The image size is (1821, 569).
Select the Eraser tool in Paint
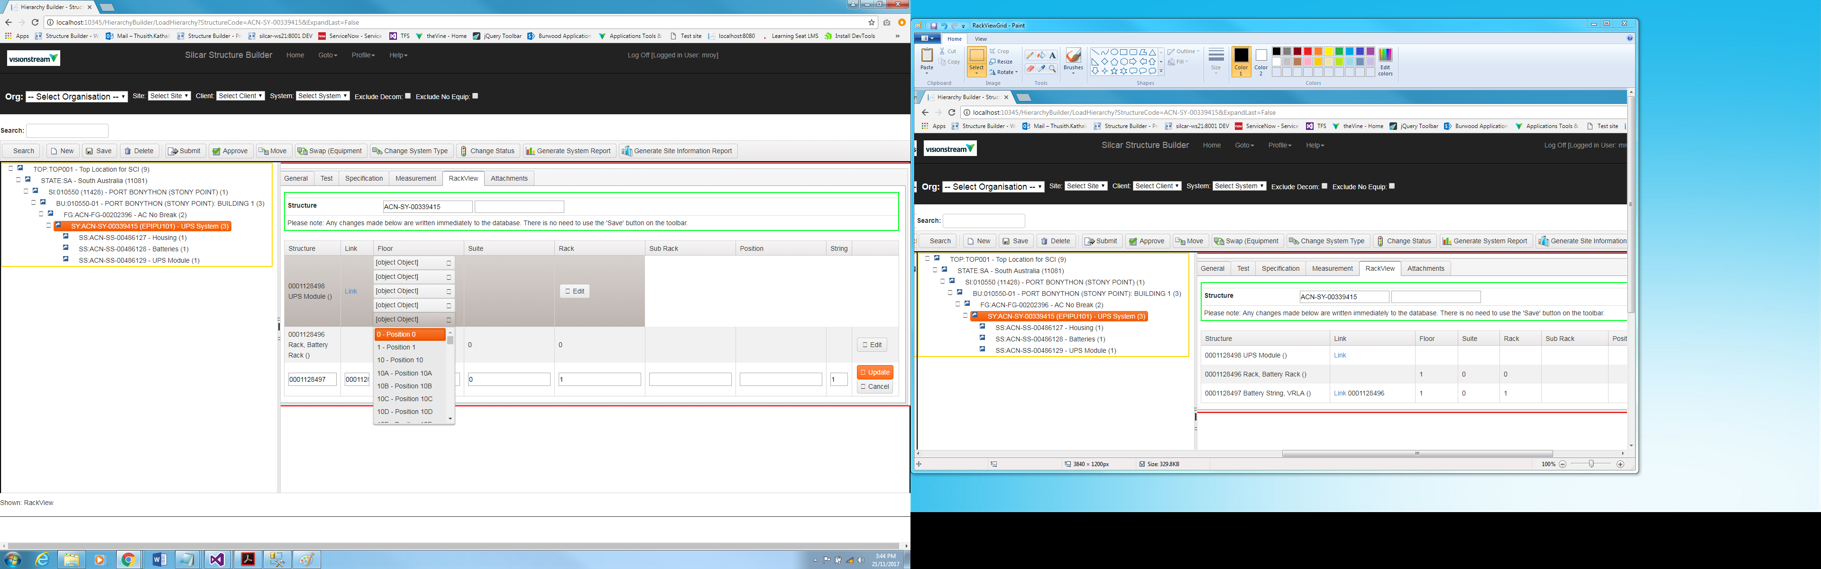click(1030, 69)
